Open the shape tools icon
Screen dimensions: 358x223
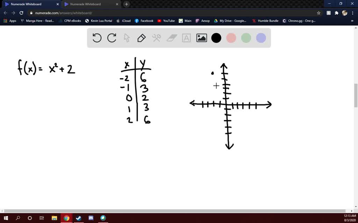tap(156, 38)
